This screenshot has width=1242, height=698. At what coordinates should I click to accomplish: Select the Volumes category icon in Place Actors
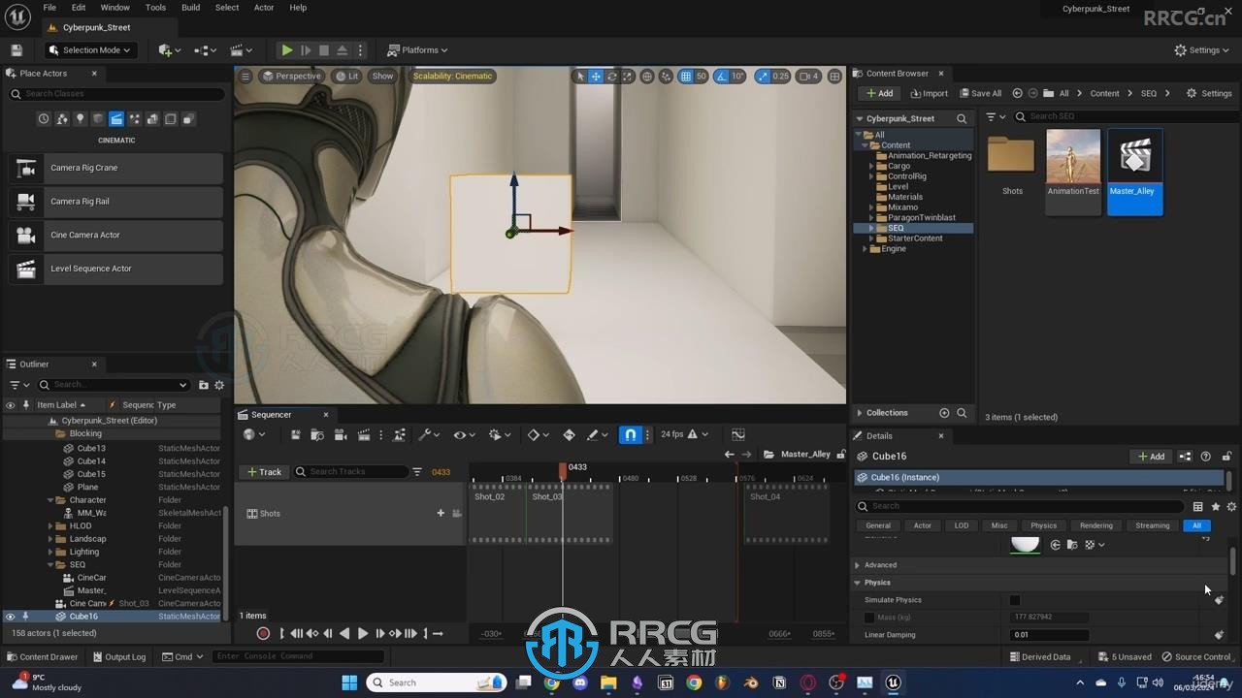[x=171, y=119]
